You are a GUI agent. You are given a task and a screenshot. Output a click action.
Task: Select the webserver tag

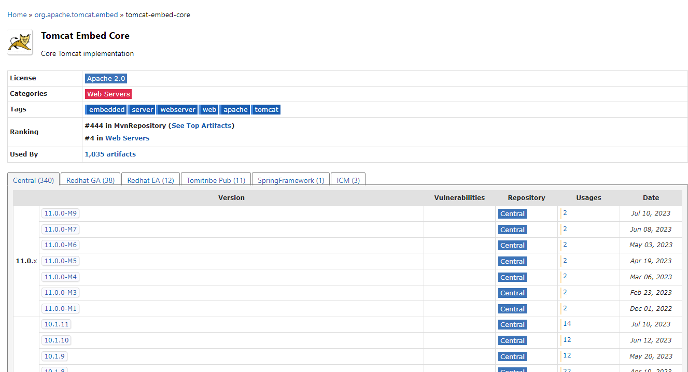pyautogui.click(x=178, y=109)
